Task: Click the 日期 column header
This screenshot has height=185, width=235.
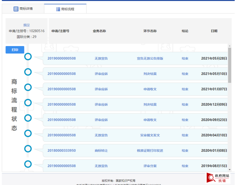Action: (x=214, y=31)
